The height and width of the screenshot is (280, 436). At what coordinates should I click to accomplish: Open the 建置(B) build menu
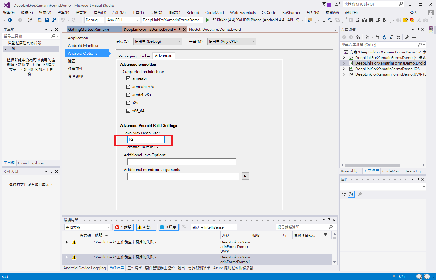(x=81, y=13)
